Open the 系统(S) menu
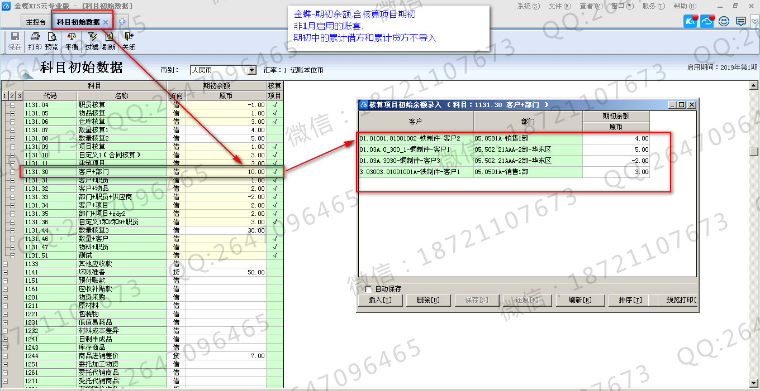 point(528,6)
